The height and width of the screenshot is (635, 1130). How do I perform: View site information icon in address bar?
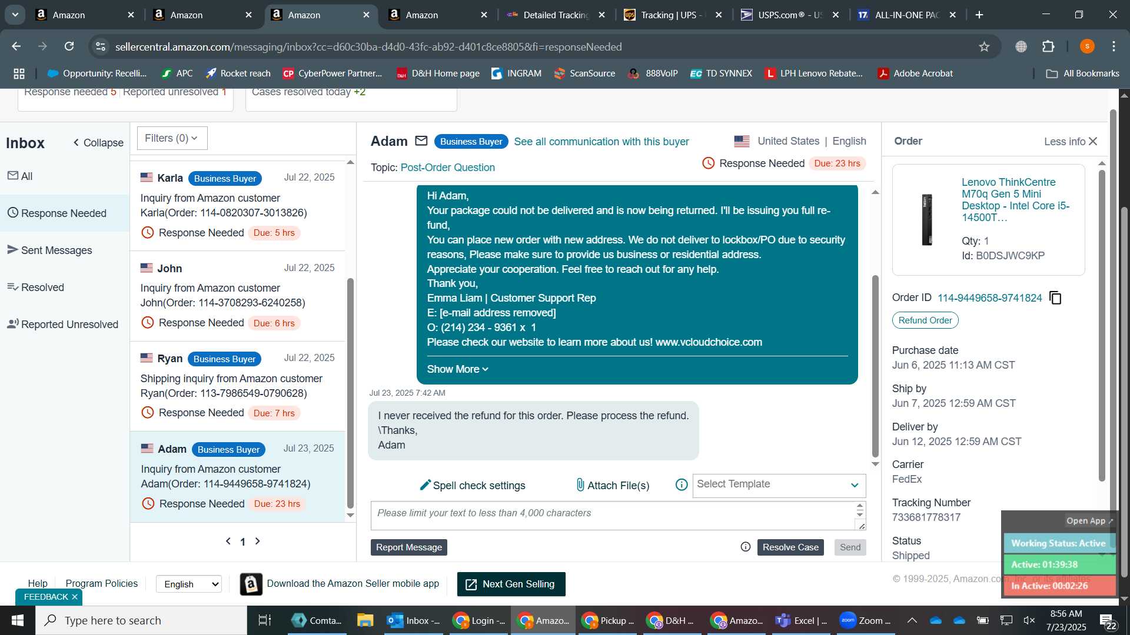101,46
